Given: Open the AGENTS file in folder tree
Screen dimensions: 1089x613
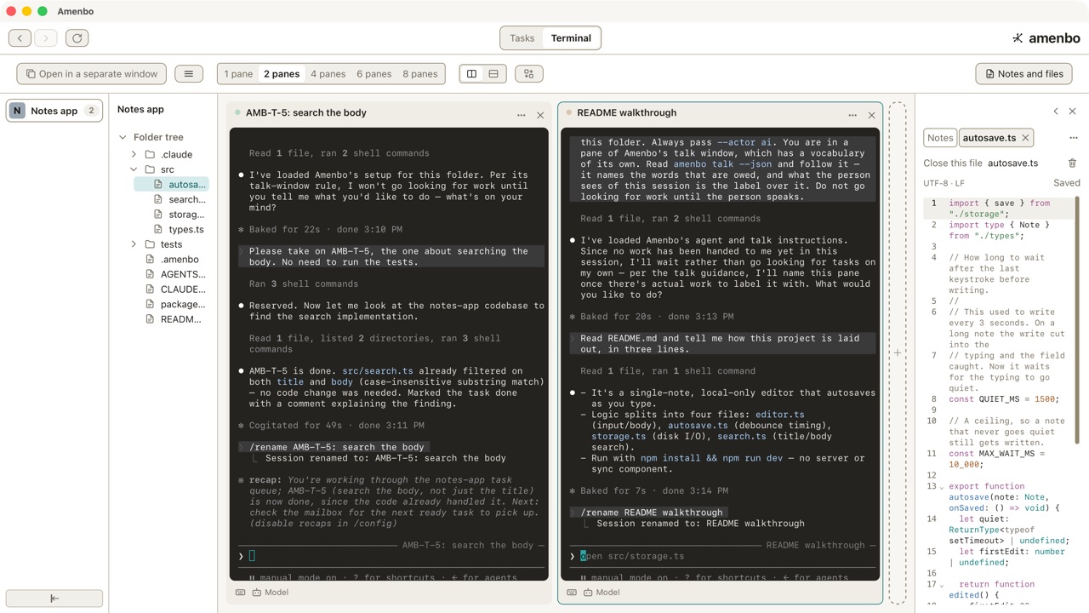Looking at the screenshot, I should (x=174, y=274).
